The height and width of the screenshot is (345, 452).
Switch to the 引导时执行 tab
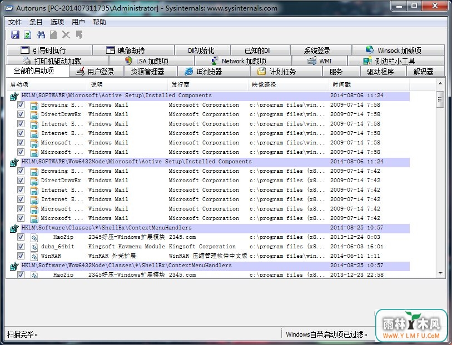point(49,50)
